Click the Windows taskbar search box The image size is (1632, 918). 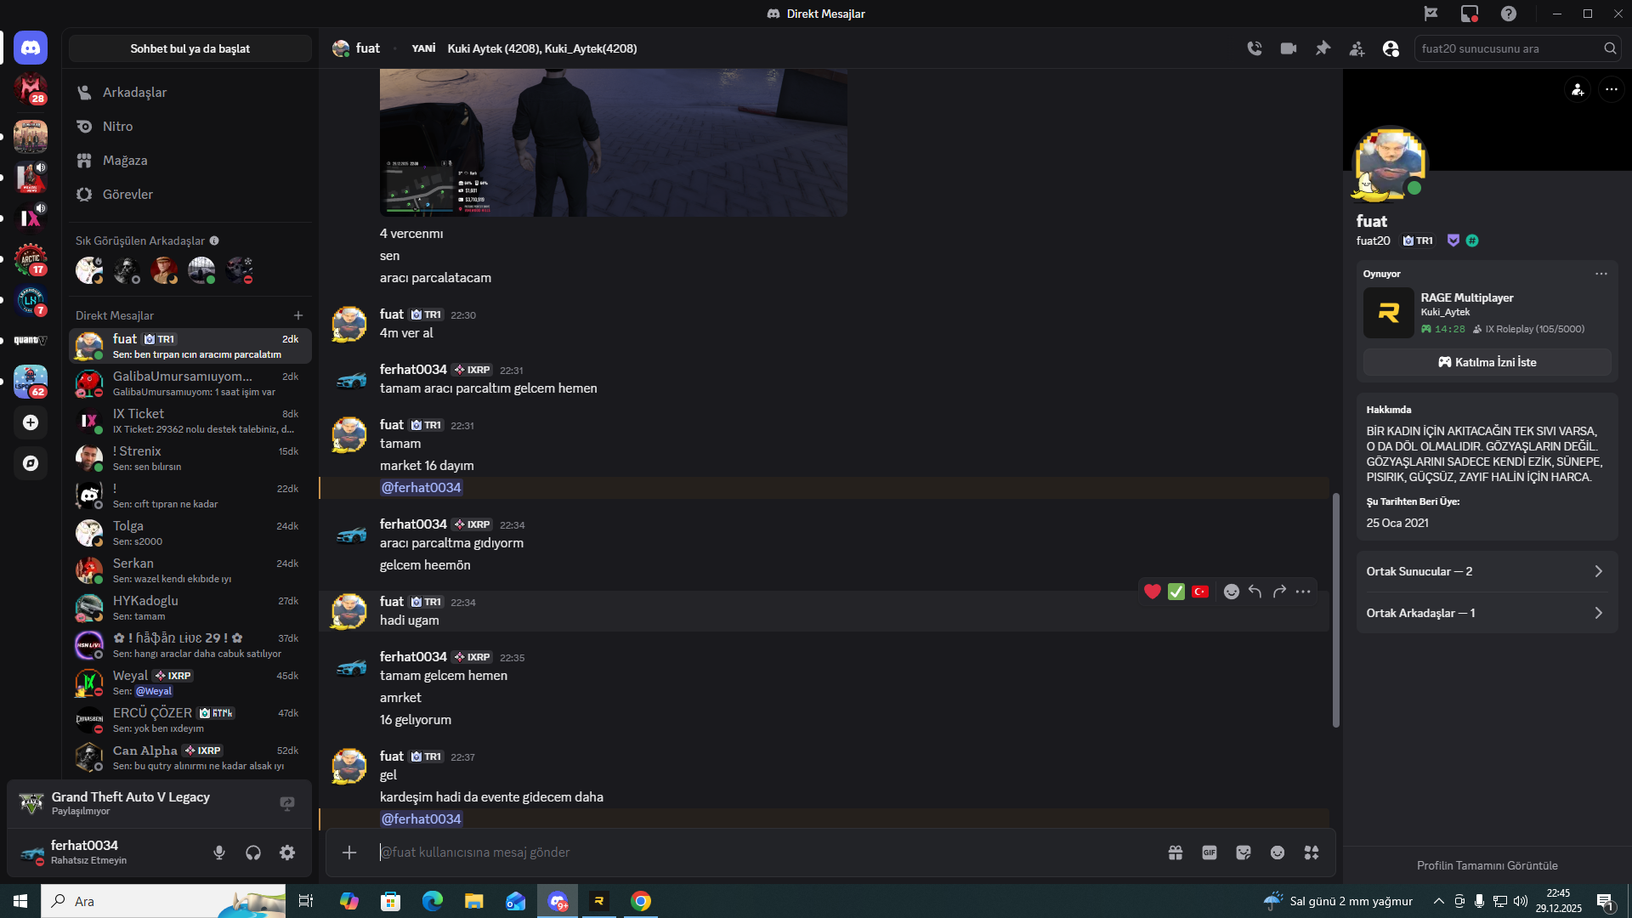click(163, 901)
